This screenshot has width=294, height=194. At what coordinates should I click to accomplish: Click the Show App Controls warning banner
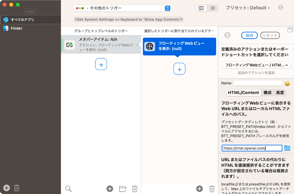128,19
